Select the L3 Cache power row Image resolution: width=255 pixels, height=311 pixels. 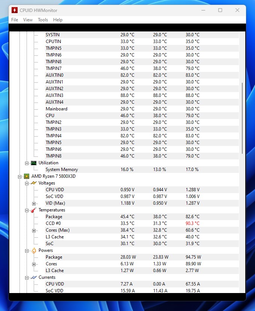142,271
